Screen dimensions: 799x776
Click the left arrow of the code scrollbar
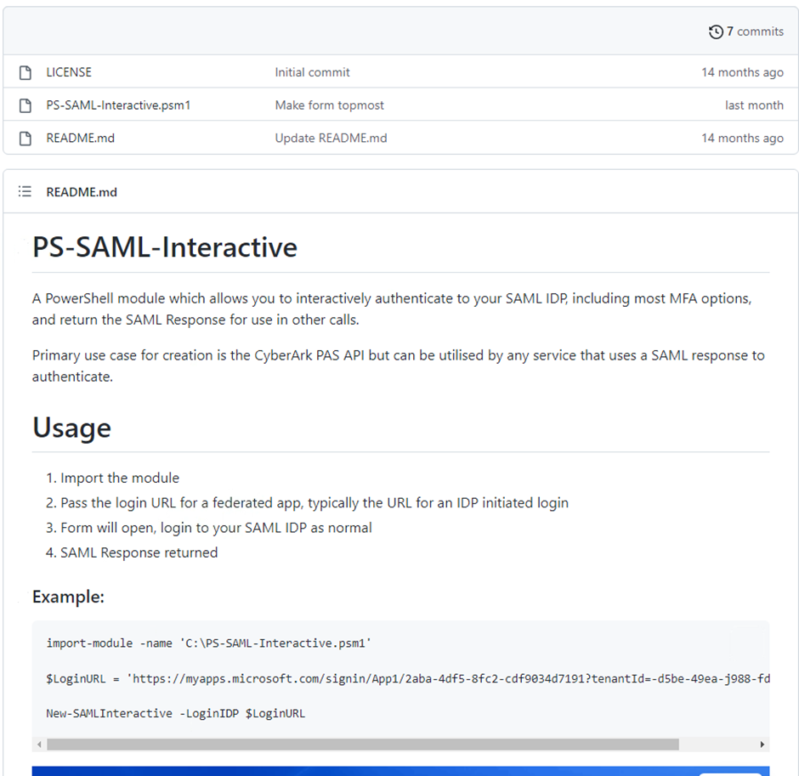tap(38, 744)
